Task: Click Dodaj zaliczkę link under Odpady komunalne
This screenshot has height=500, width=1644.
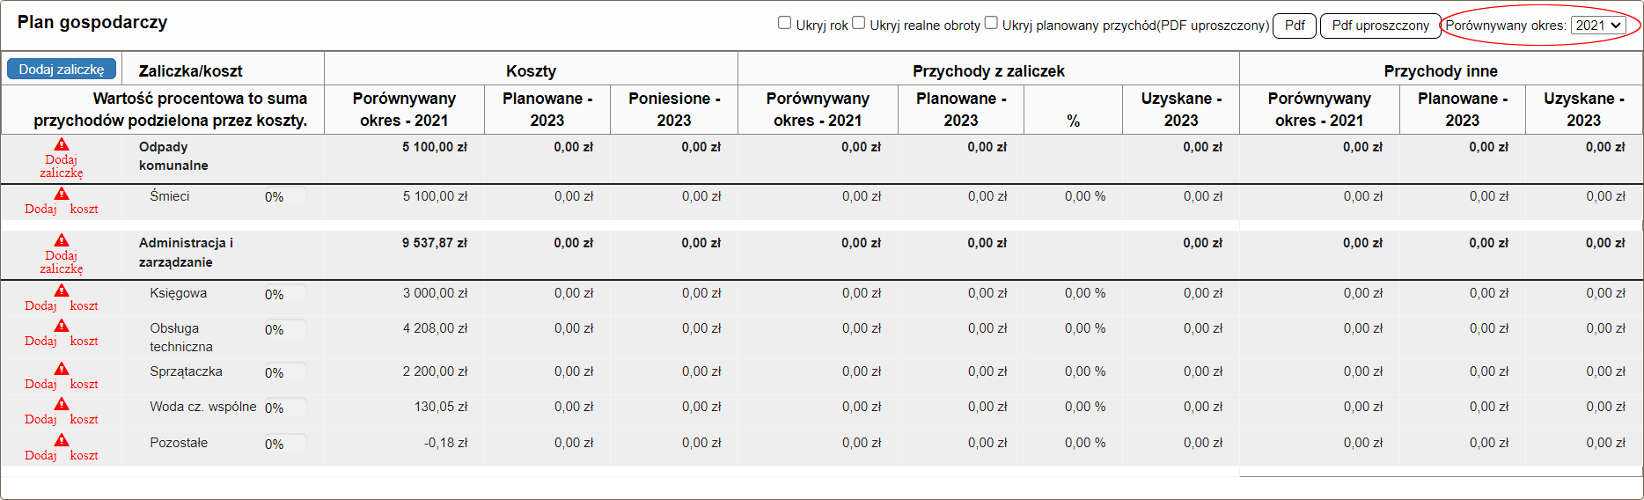Action: (62, 166)
